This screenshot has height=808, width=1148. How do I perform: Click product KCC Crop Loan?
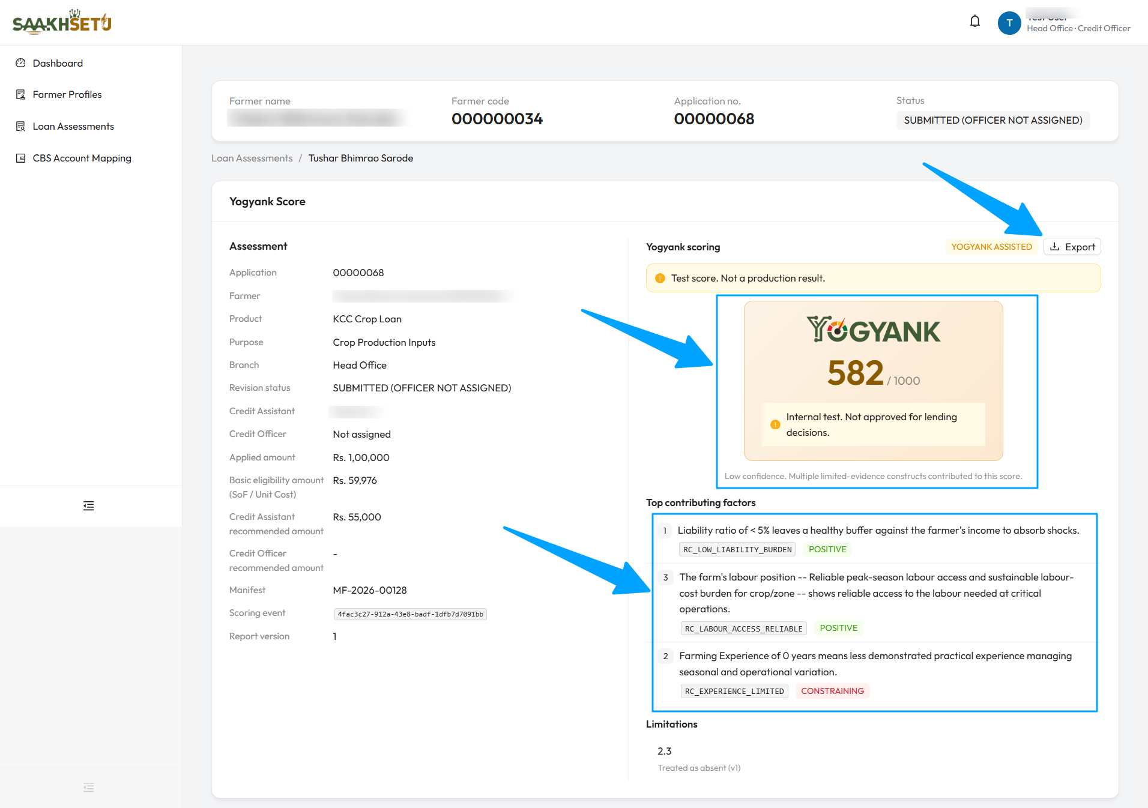pos(367,319)
